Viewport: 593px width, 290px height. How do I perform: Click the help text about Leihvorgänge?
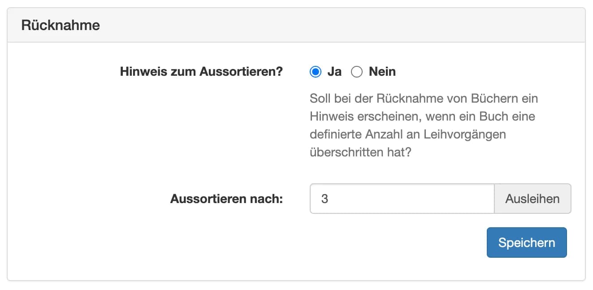click(424, 125)
